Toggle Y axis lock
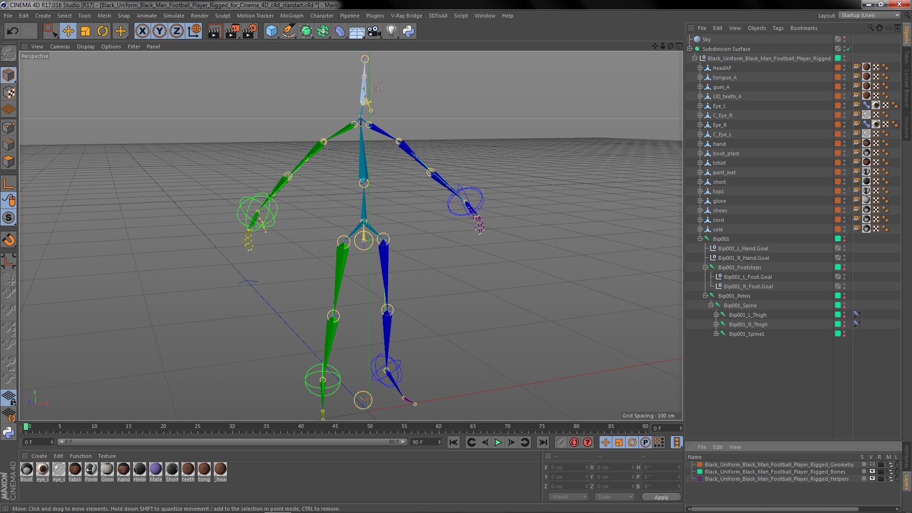This screenshot has height=513, width=912. [160, 31]
